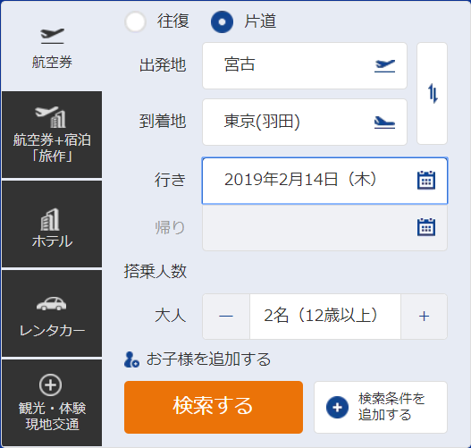The height and width of the screenshot is (448, 471).
Task: Click the 搭乗人数 label
Action: (156, 271)
